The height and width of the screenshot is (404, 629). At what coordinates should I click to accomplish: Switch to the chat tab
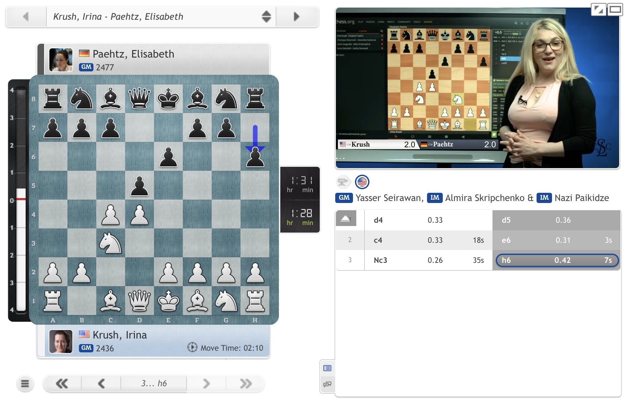point(327,384)
